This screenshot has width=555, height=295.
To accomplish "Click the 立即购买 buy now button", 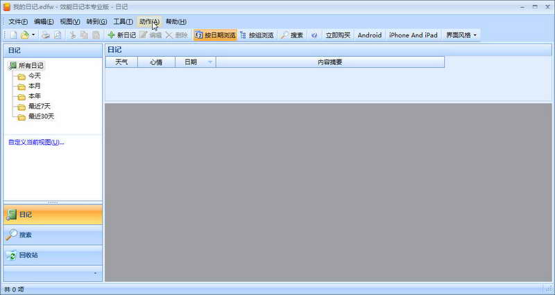I will tap(338, 35).
